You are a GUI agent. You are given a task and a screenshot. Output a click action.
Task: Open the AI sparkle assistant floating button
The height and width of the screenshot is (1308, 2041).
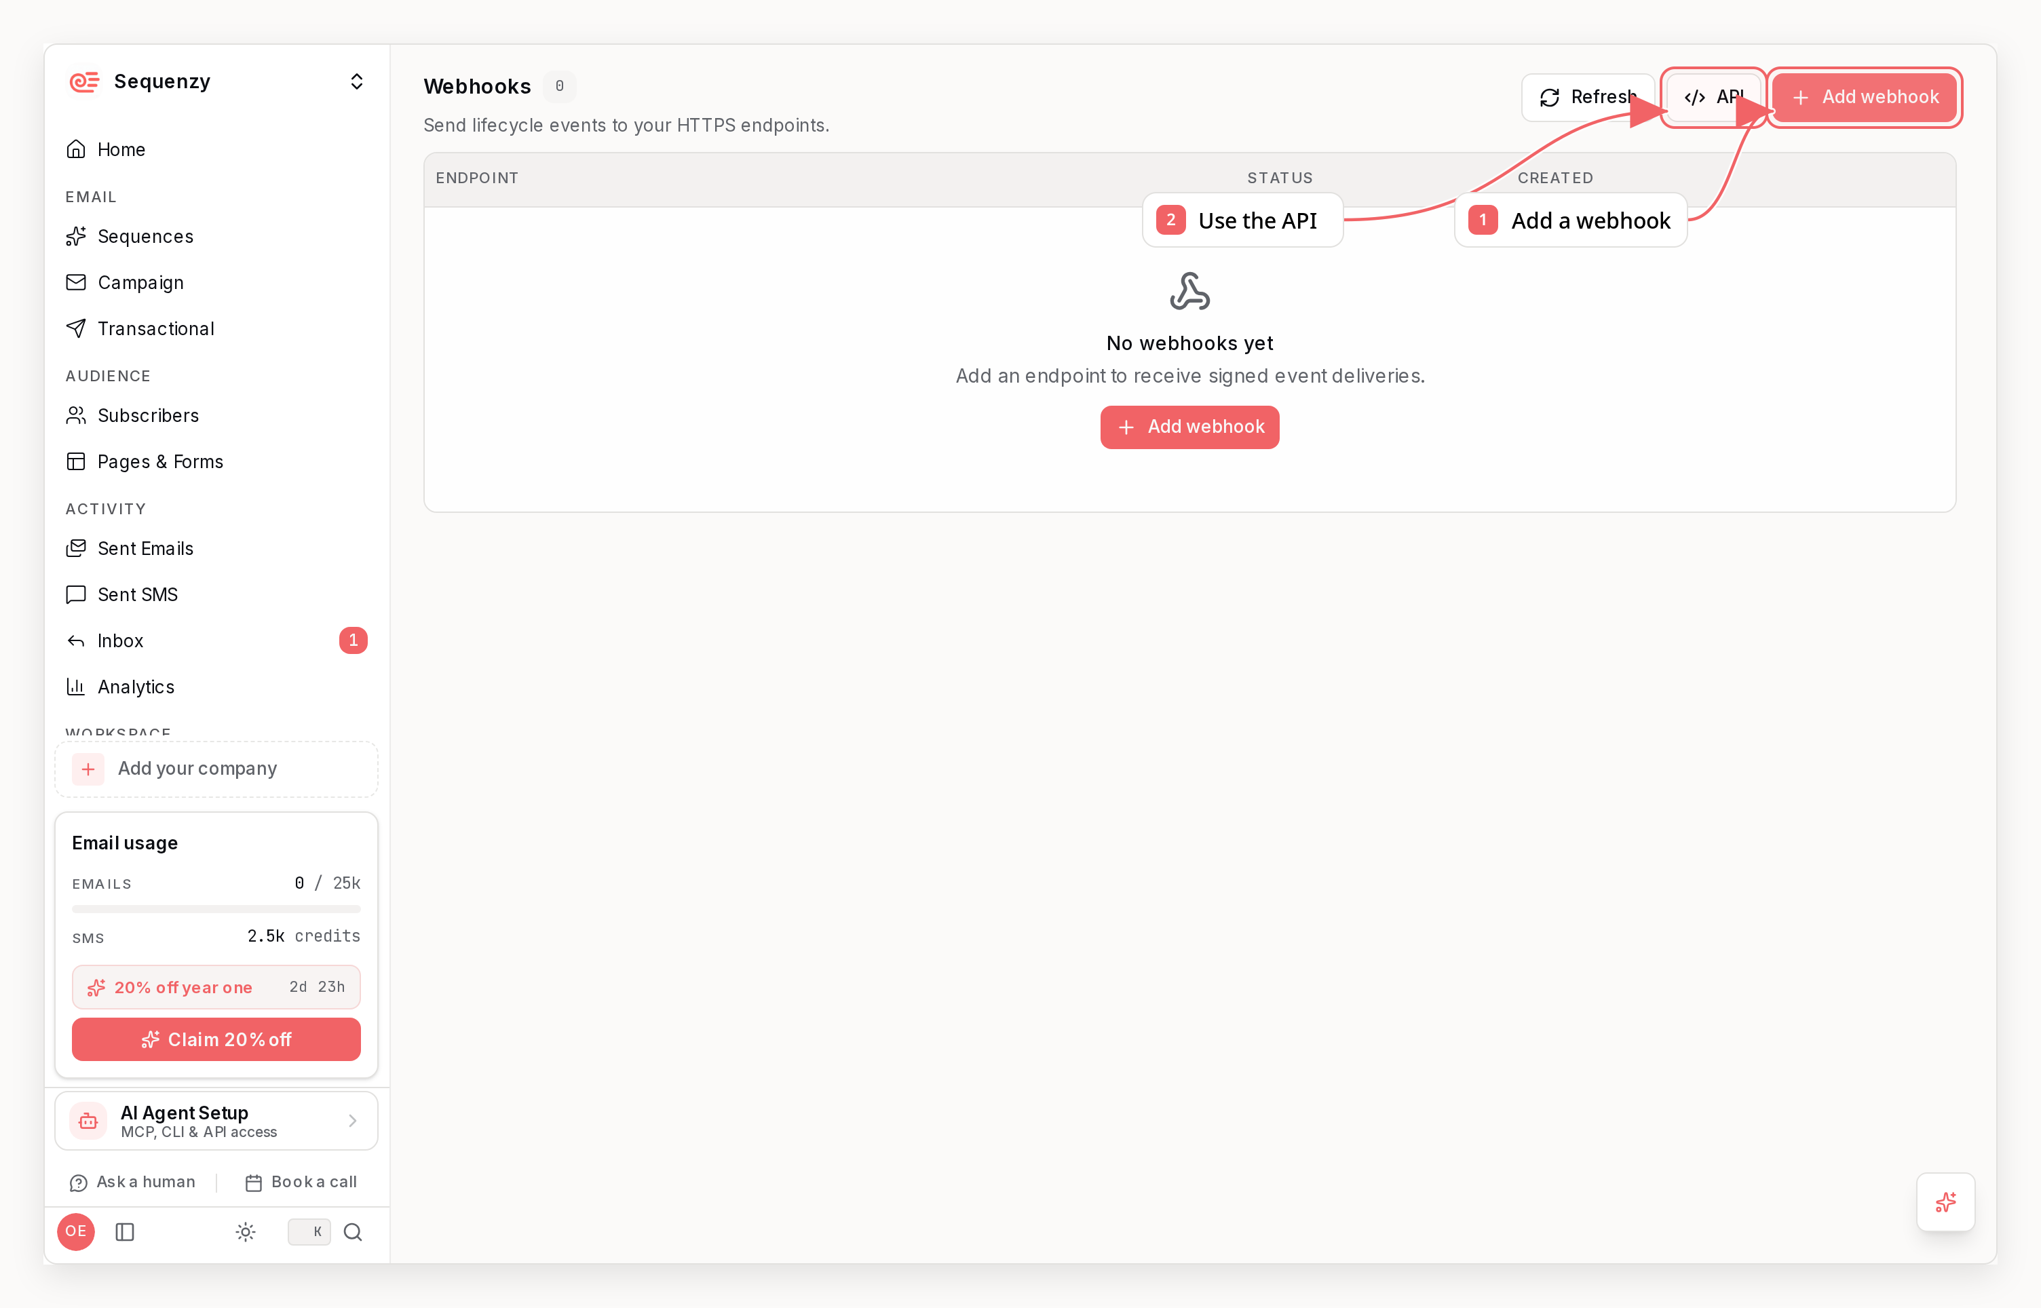[1946, 1202]
